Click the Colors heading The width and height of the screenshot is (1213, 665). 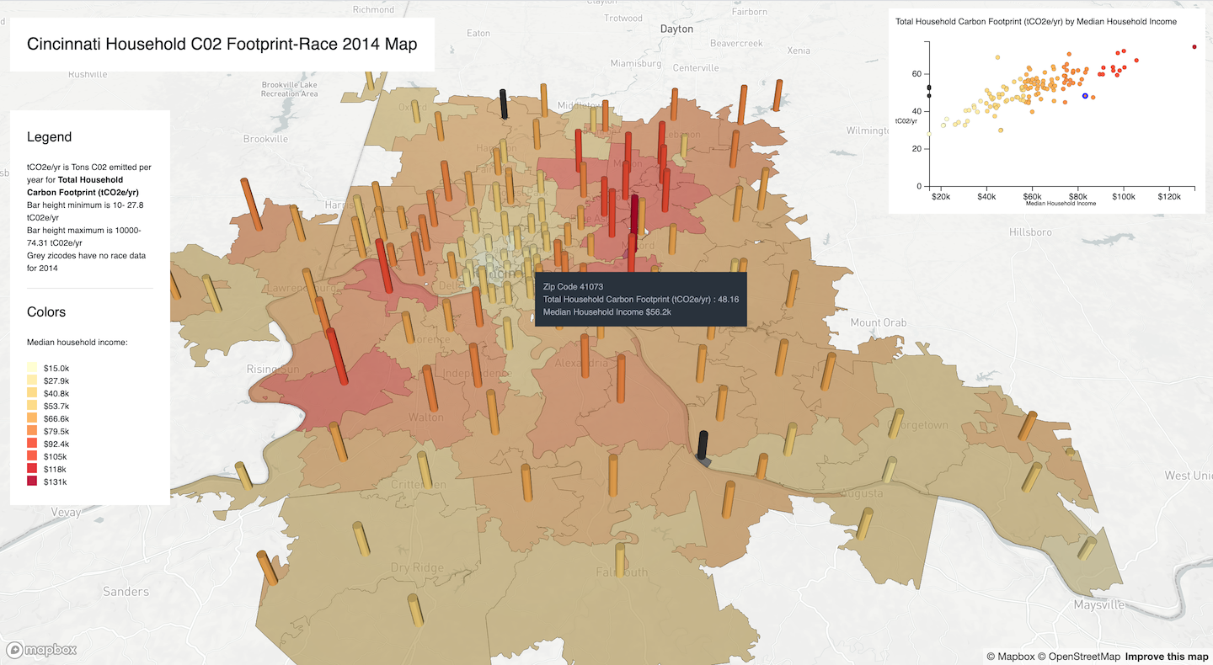46,312
